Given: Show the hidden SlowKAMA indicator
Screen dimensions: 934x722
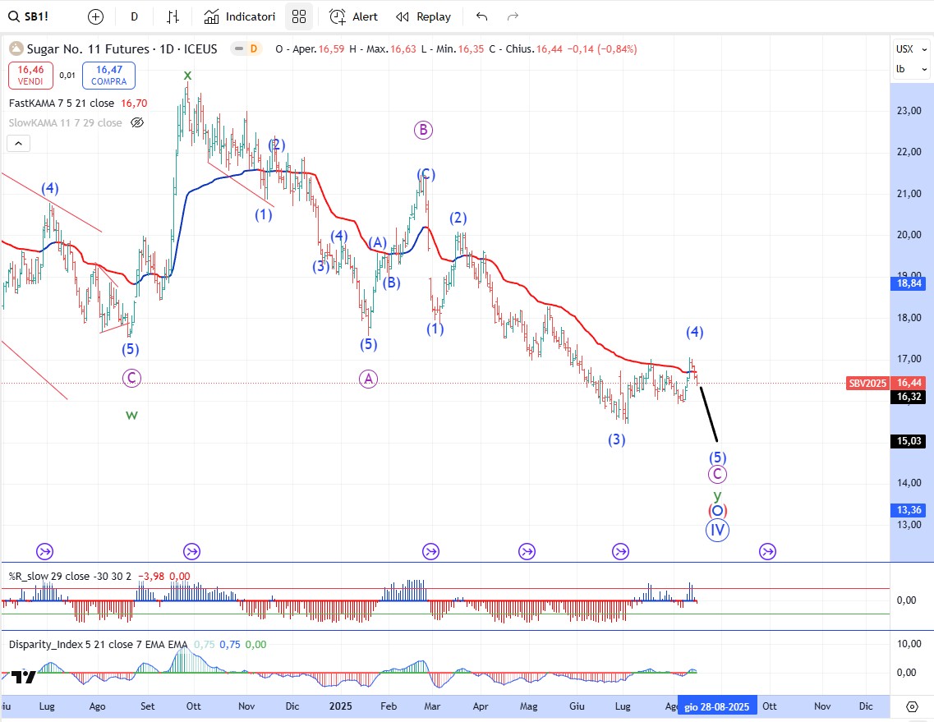Looking at the screenshot, I should click(137, 122).
